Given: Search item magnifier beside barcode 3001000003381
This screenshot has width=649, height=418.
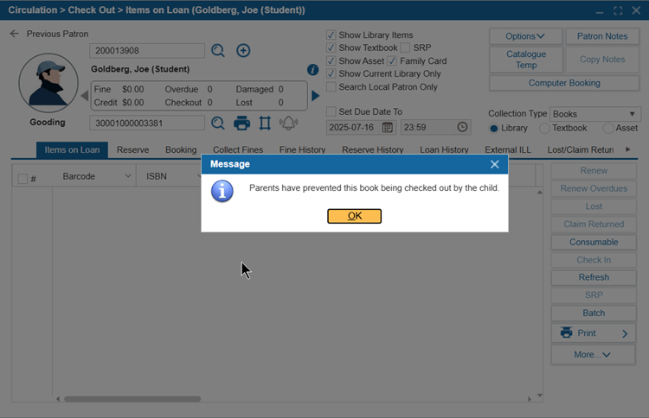Looking at the screenshot, I should click(218, 123).
